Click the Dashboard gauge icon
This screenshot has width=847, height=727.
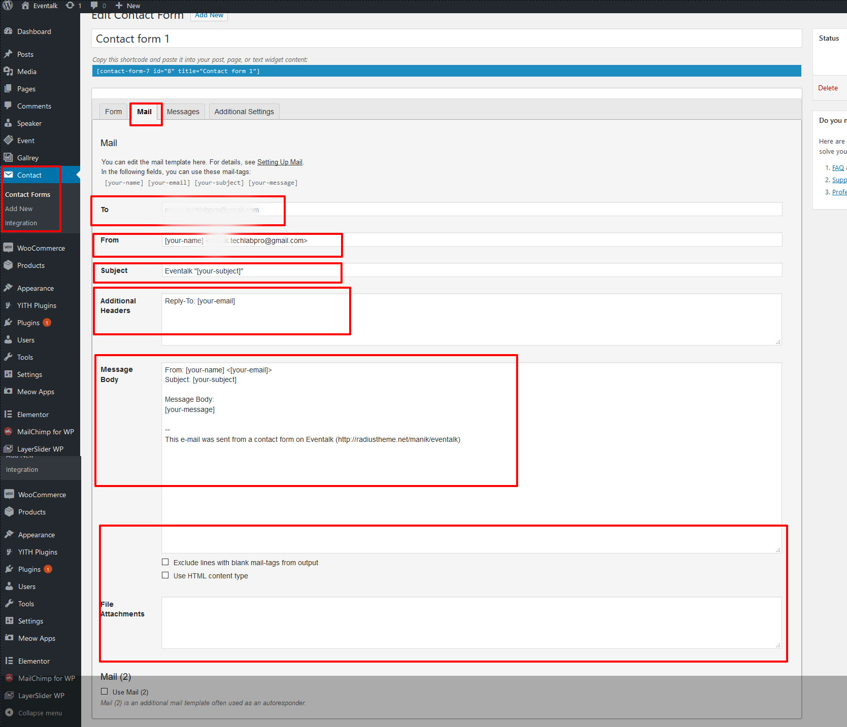pyautogui.click(x=8, y=31)
